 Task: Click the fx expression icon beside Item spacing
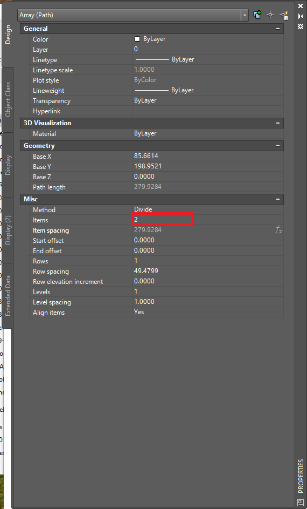tap(278, 230)
